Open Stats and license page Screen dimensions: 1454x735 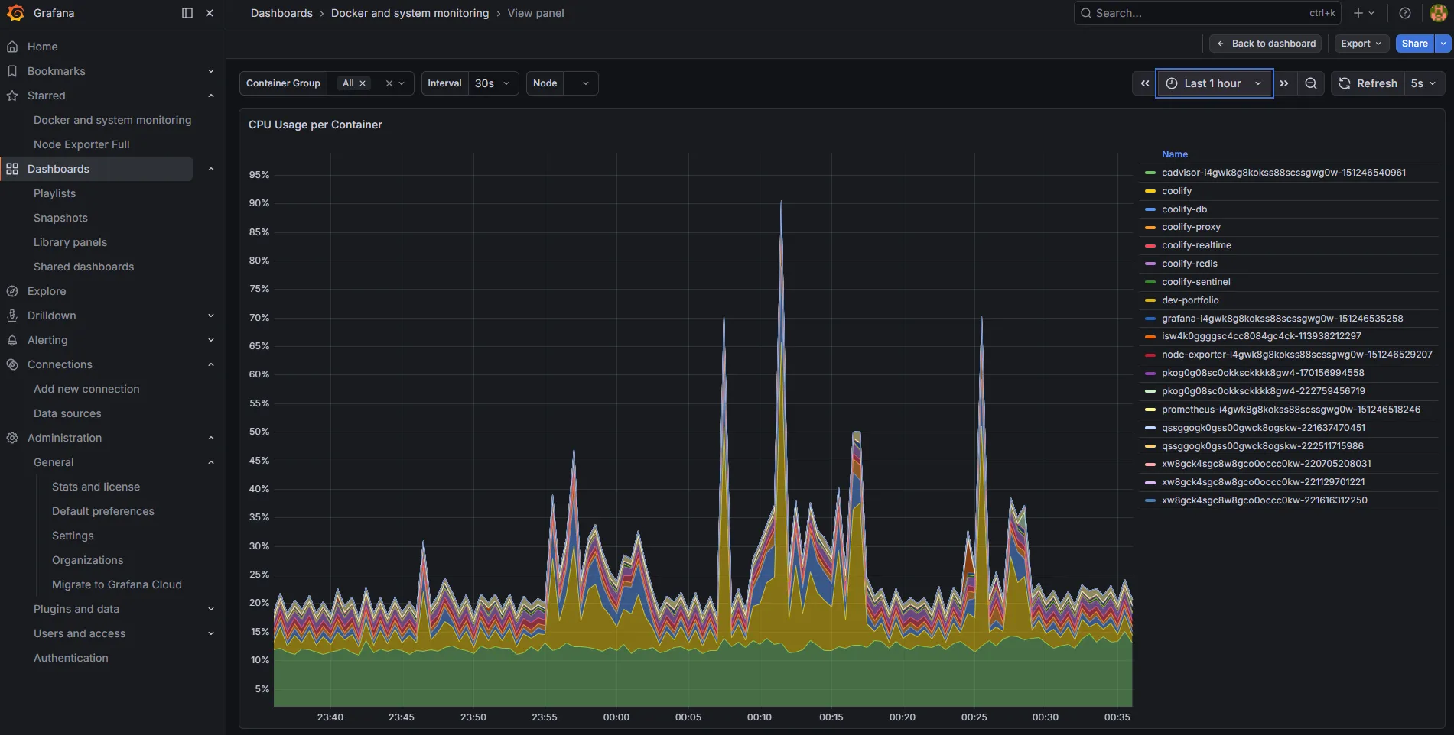coord(96,487)
